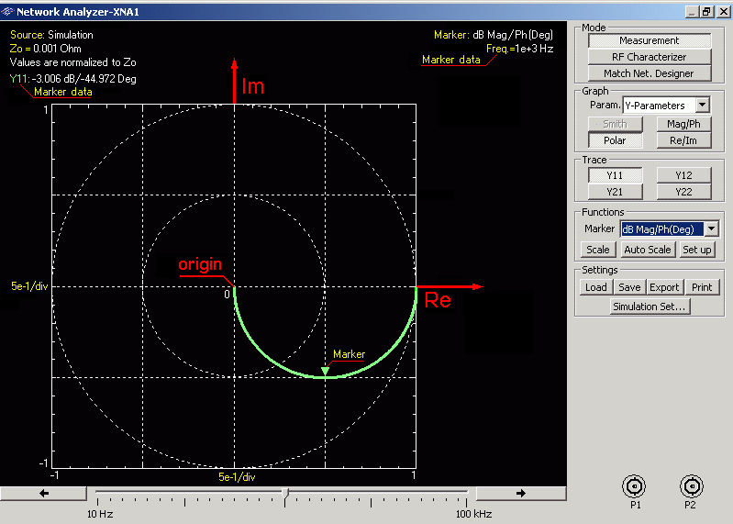This screenshot has width=733, height=524.
Task: Open Simulation Set... settings
Action: click(x=650, y=307)
